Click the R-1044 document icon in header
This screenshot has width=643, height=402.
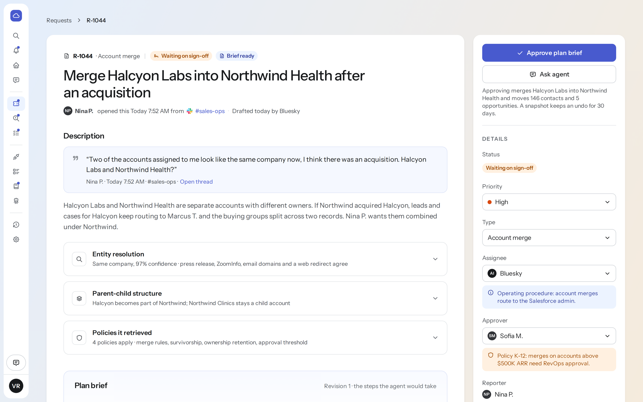(67, 56)
